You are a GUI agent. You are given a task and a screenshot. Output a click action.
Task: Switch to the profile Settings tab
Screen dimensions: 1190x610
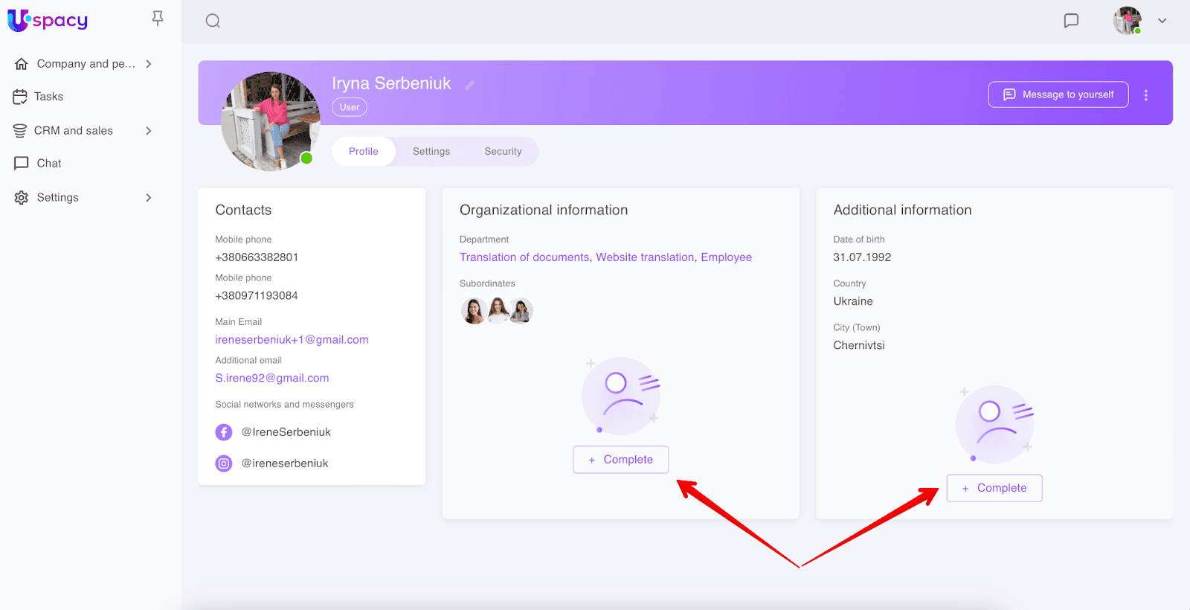tap(431, 152)
